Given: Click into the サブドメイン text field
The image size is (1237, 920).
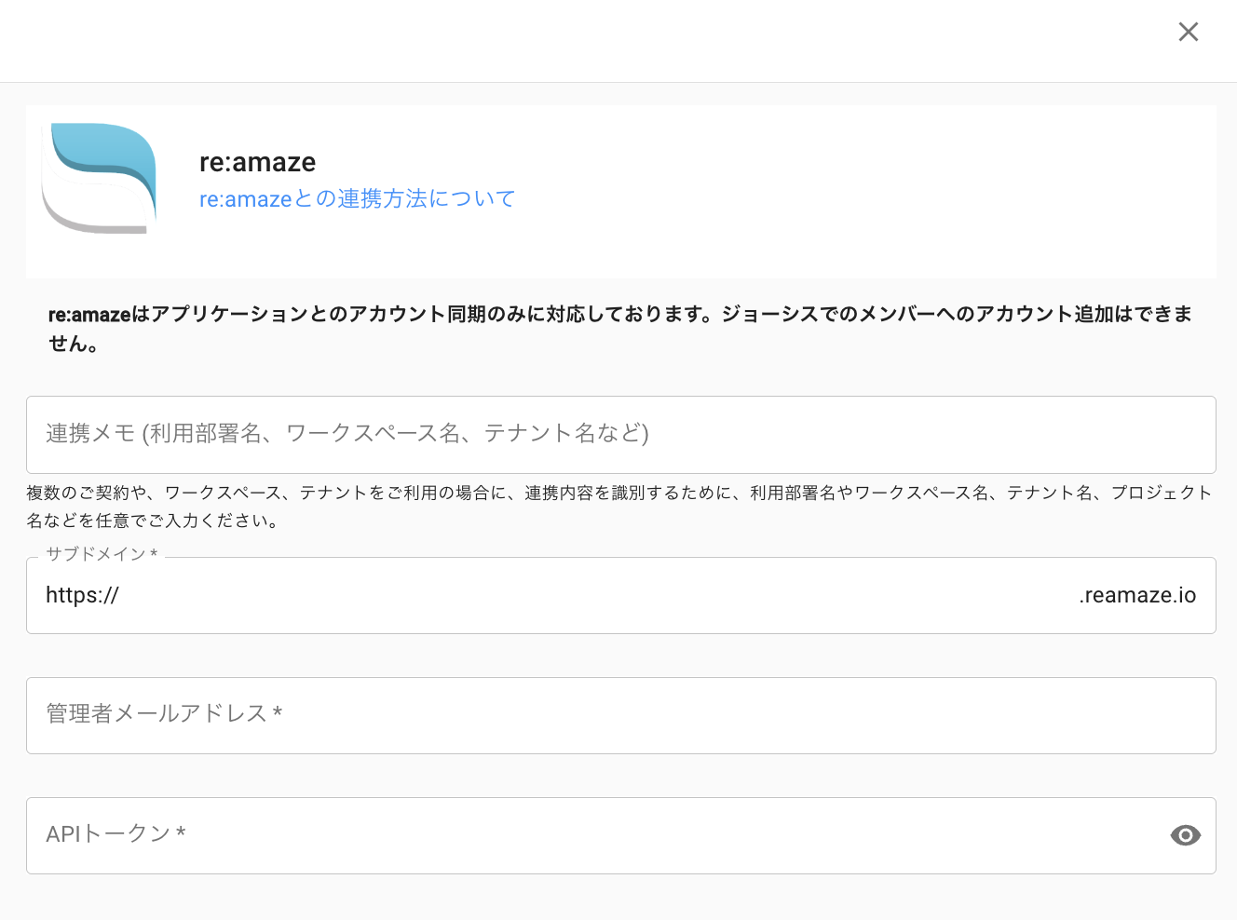Looking at the screenshot, I should pos(596,596).
